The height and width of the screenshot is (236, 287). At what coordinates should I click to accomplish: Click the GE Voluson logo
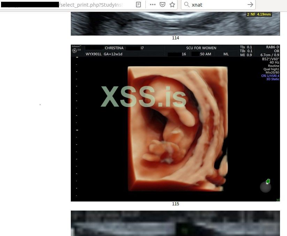coord(75,51)
